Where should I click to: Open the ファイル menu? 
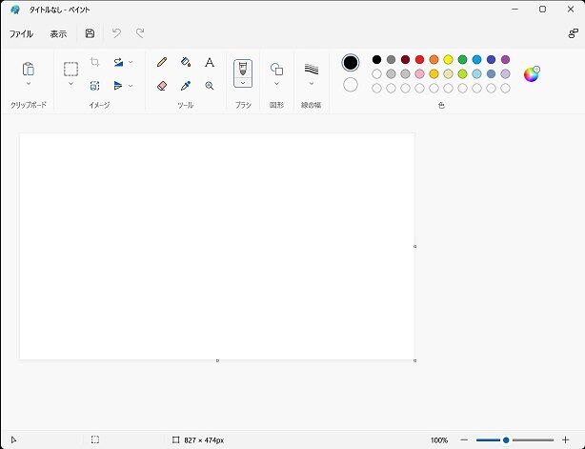pyautogui.click(x=21, y=34)
